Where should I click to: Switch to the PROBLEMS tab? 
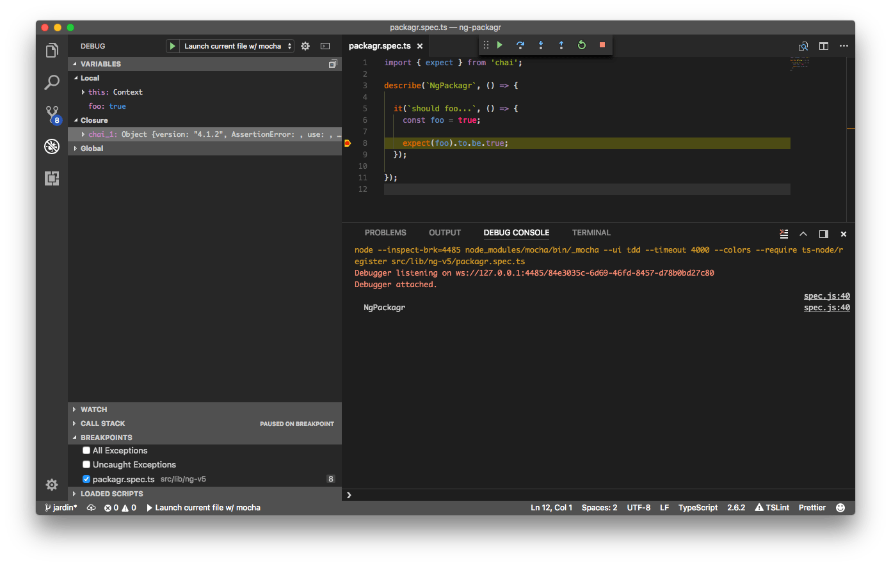(x=385, y=233)
